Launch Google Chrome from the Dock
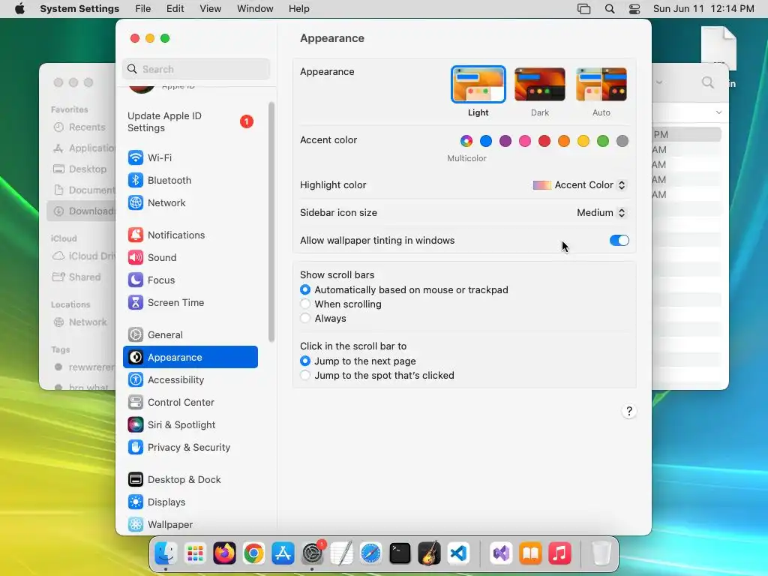Screen dimensions: 768x576 [x=253, y=554]
